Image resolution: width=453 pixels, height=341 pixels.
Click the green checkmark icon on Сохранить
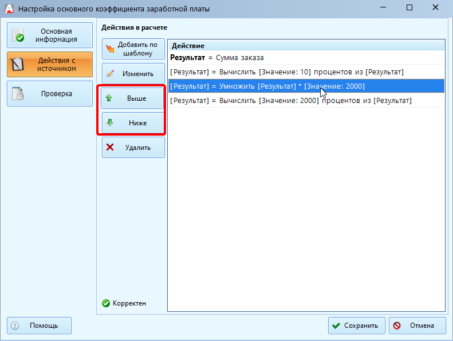[x=336, y=326]
